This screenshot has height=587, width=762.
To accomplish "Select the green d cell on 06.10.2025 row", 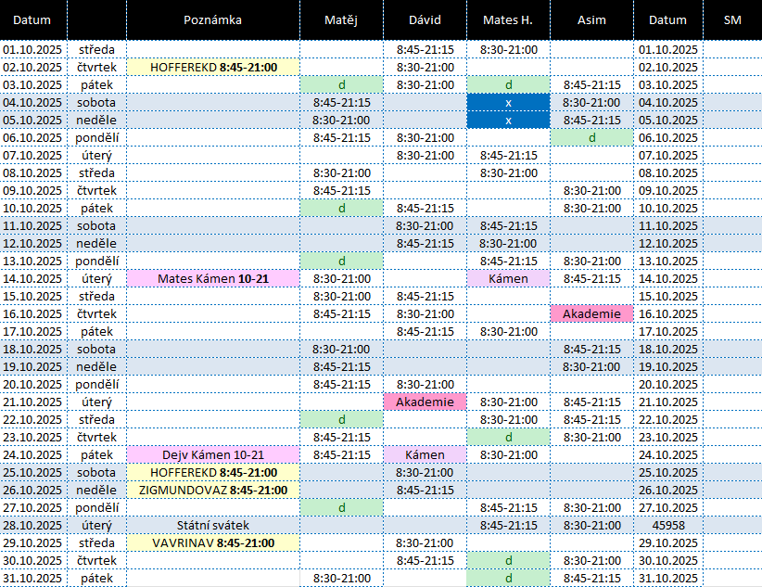I will point(591,137).
